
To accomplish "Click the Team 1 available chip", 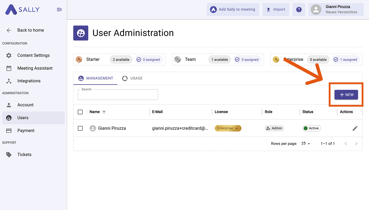I will (x=220, y=60).
